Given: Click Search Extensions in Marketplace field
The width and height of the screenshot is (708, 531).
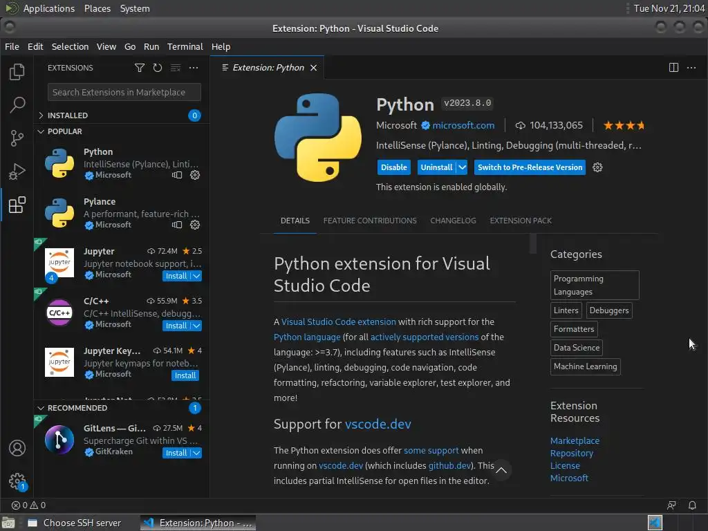Looking at the screenshot, I should [x=124, y=92].
